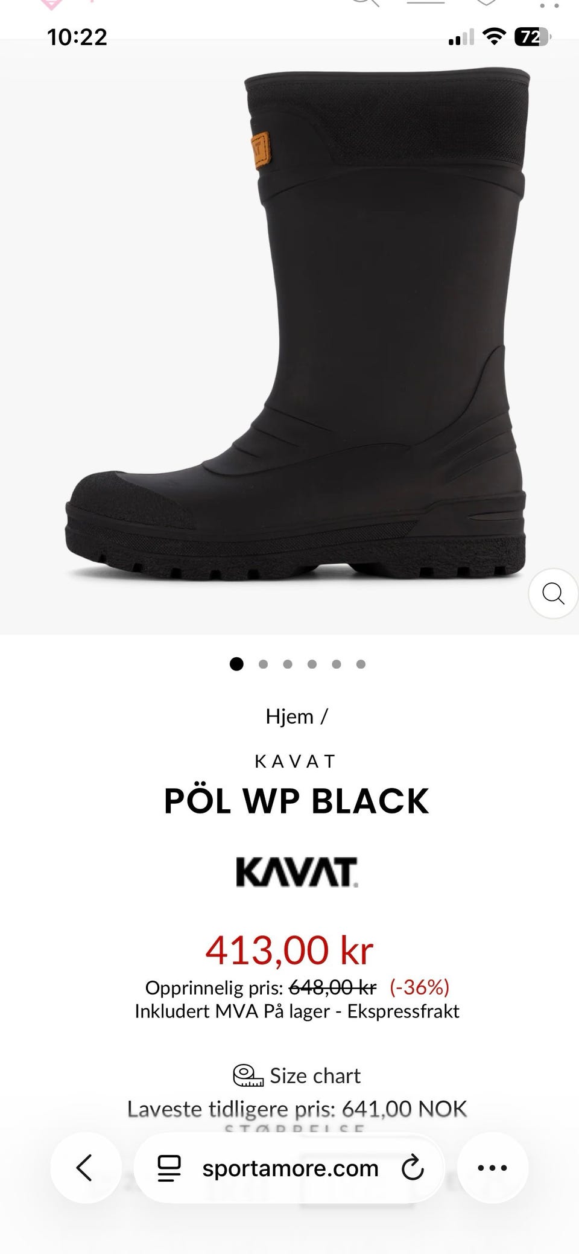This screenshot has height=1254, width=579.
Task: Tap the sportamore.com address field
Action: (289, 1168)
